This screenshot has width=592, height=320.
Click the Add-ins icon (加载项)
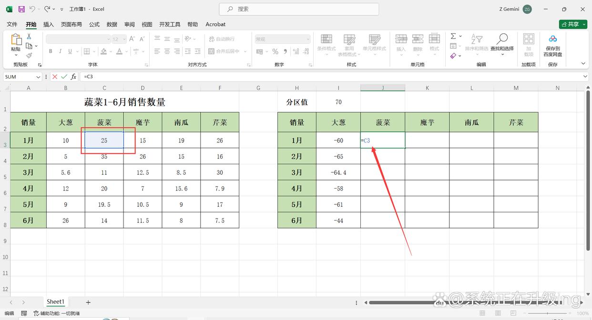point(529,45)
